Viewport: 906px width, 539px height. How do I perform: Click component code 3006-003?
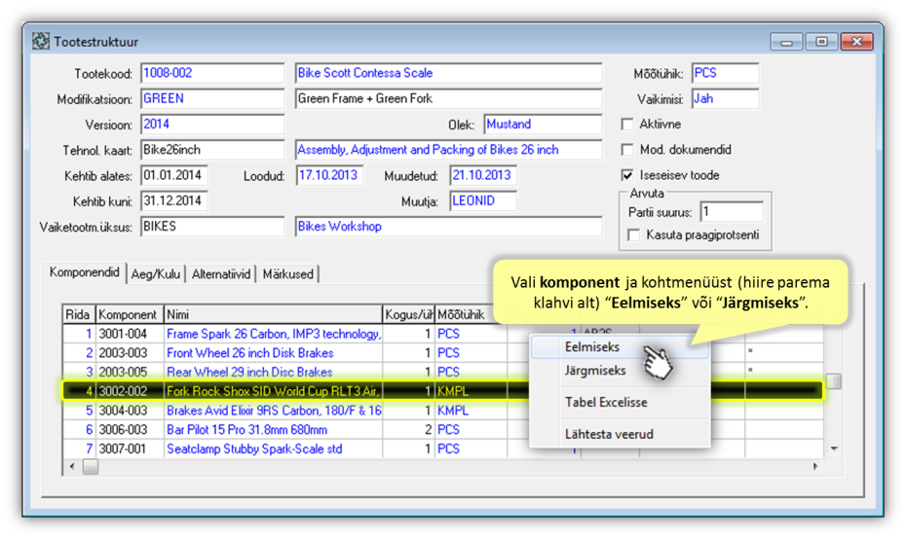123,429
